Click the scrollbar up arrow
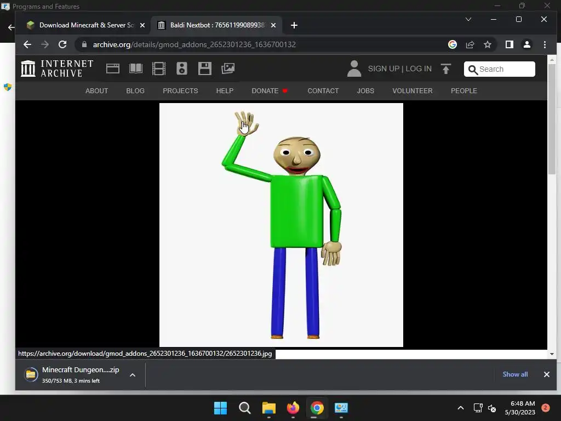 (552, 59)
